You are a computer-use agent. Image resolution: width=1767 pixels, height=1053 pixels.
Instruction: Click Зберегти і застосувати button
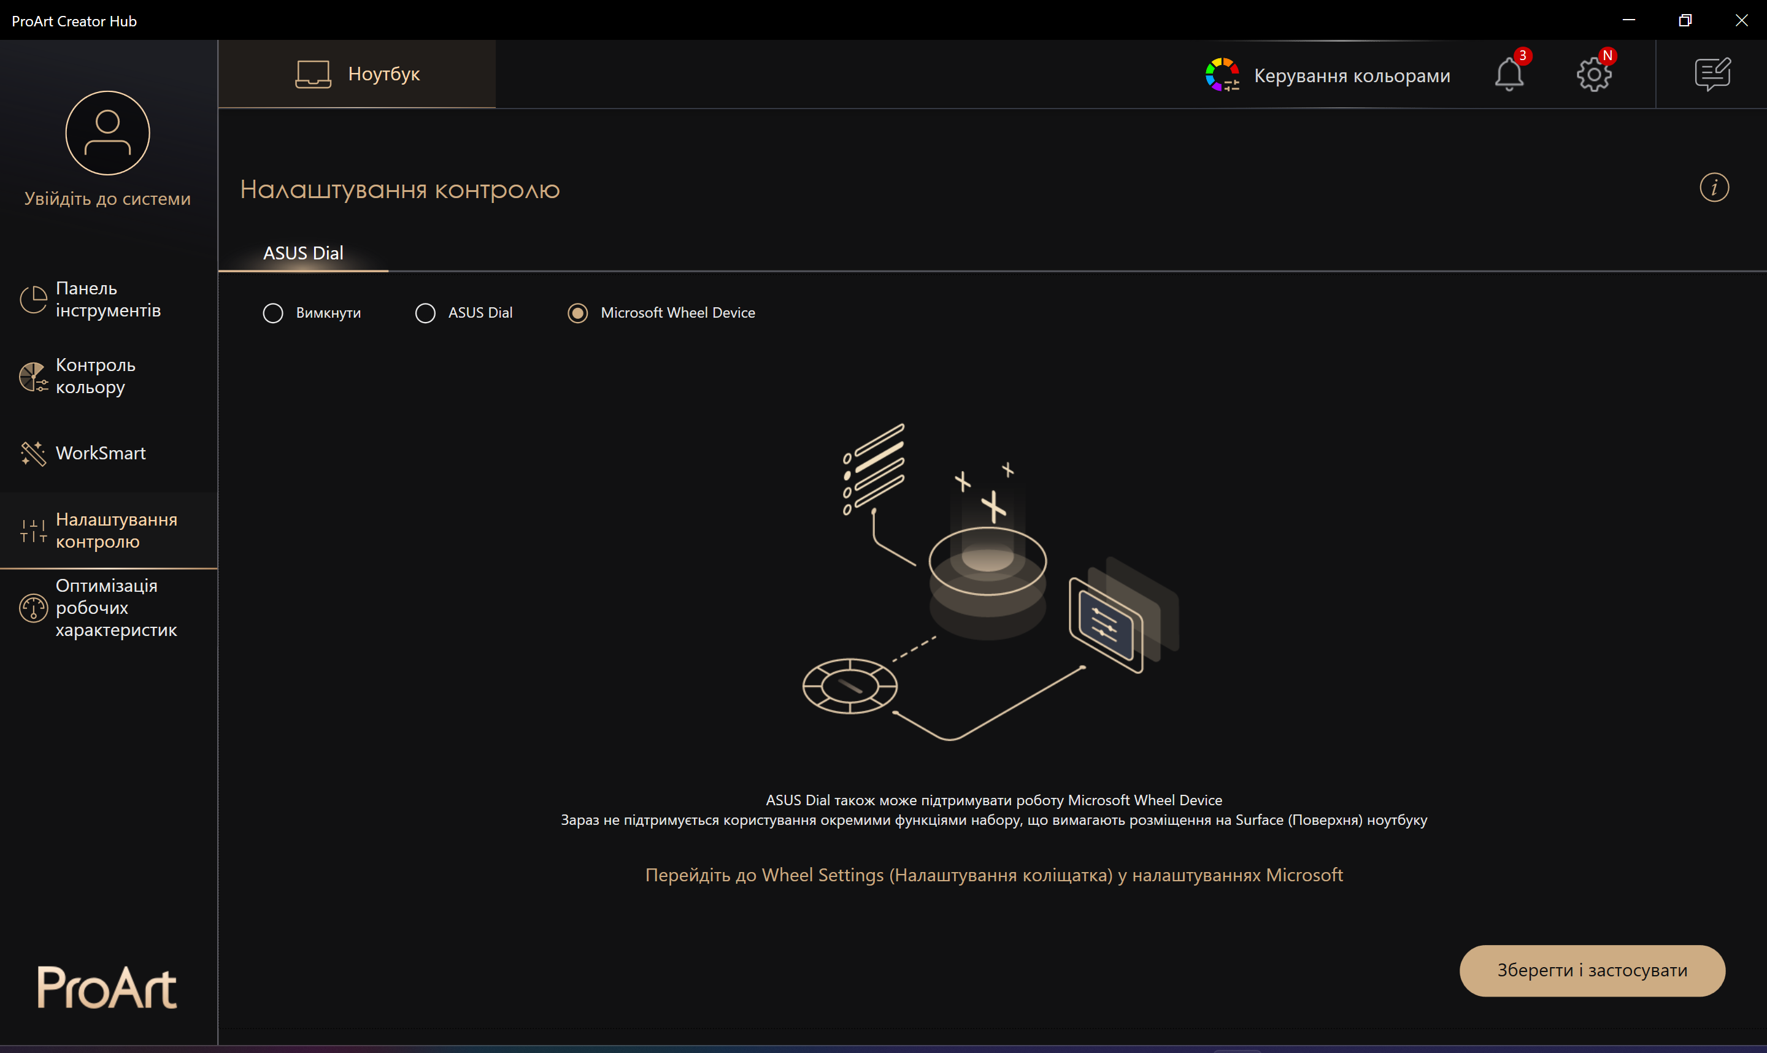point(1592,970)
